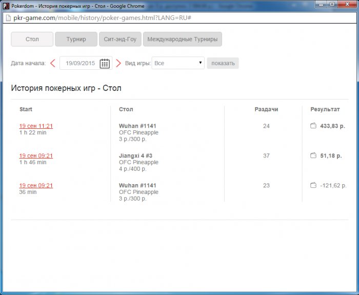Click the 1 h 22 min duration

point(33,132)
